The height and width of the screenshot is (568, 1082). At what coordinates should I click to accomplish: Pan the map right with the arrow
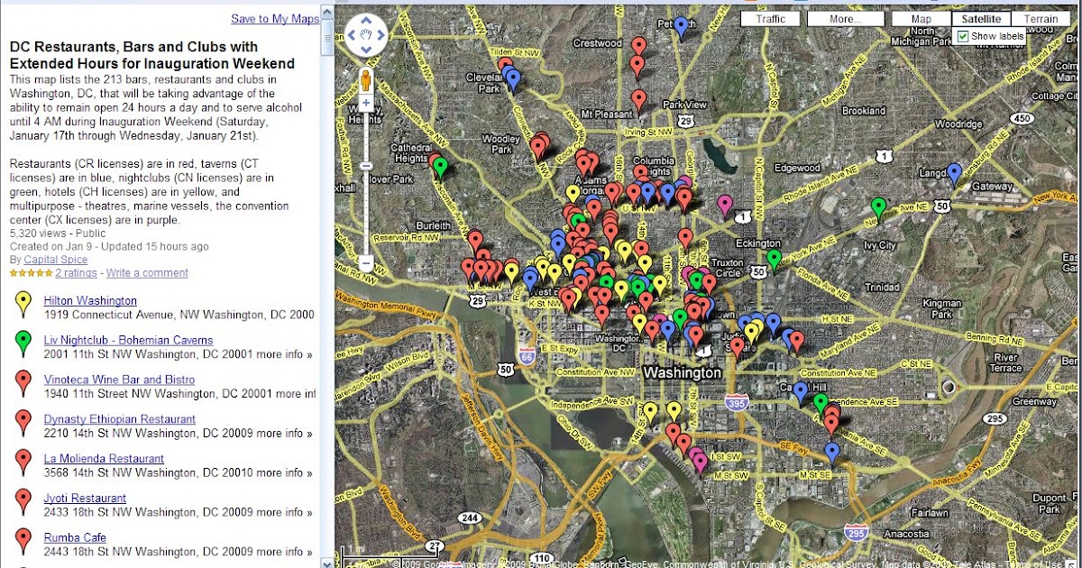coord(381,36)
